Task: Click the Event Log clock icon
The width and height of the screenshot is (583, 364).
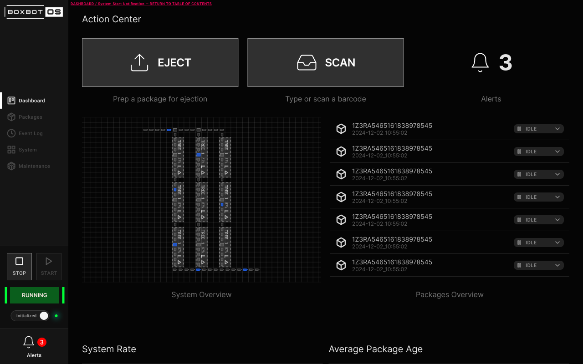Action: tap(11, 133)
